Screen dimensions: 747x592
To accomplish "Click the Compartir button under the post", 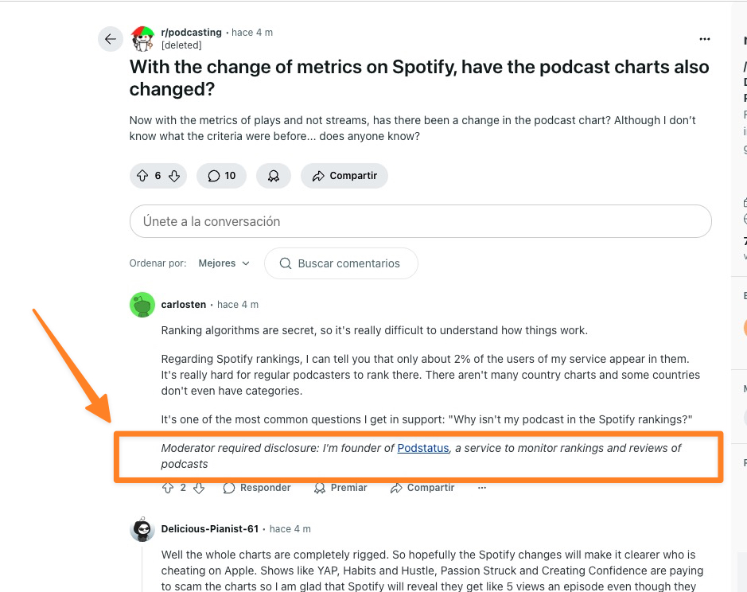I will 344,176.
